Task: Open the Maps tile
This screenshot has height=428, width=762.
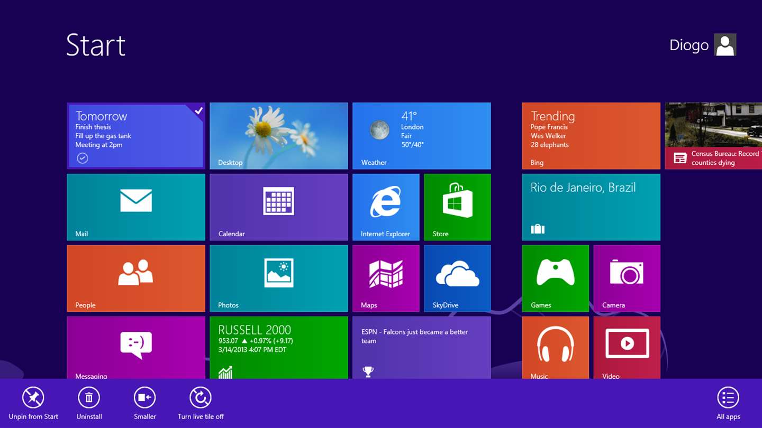Action: [386, 278]
